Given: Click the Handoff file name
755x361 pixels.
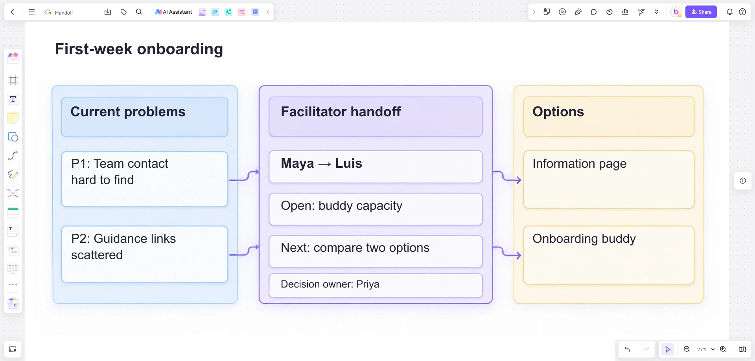Looking at the screenshot, I should [x=64, y=13].
